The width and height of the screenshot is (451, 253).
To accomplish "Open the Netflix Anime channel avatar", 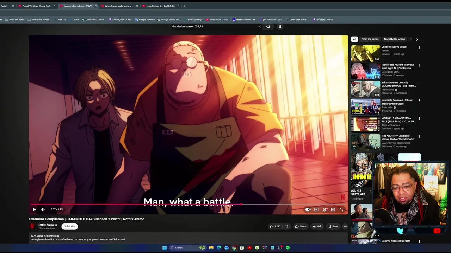I will click(32, 226).
